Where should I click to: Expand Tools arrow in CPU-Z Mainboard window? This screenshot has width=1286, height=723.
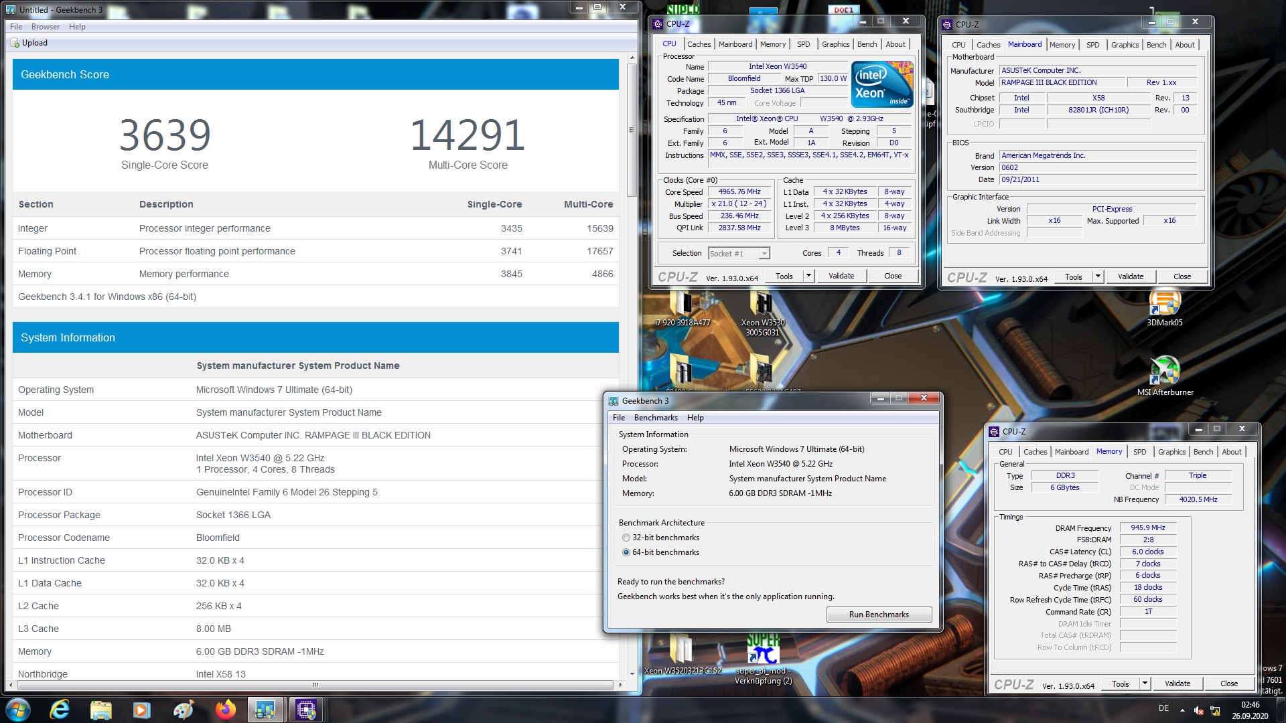pos(1098,276)
